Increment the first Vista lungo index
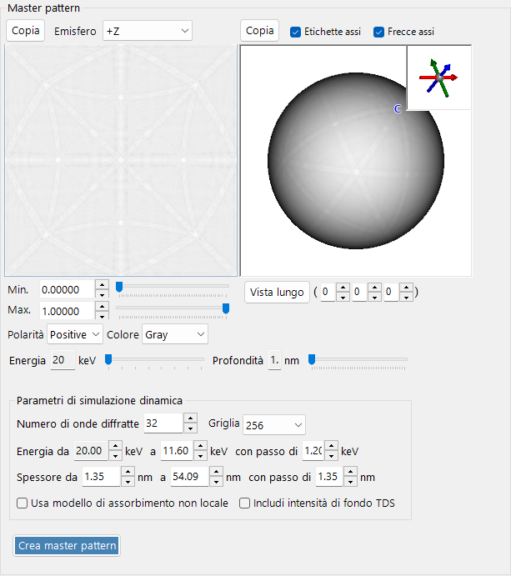511x576 pixels. click(343, 288)
